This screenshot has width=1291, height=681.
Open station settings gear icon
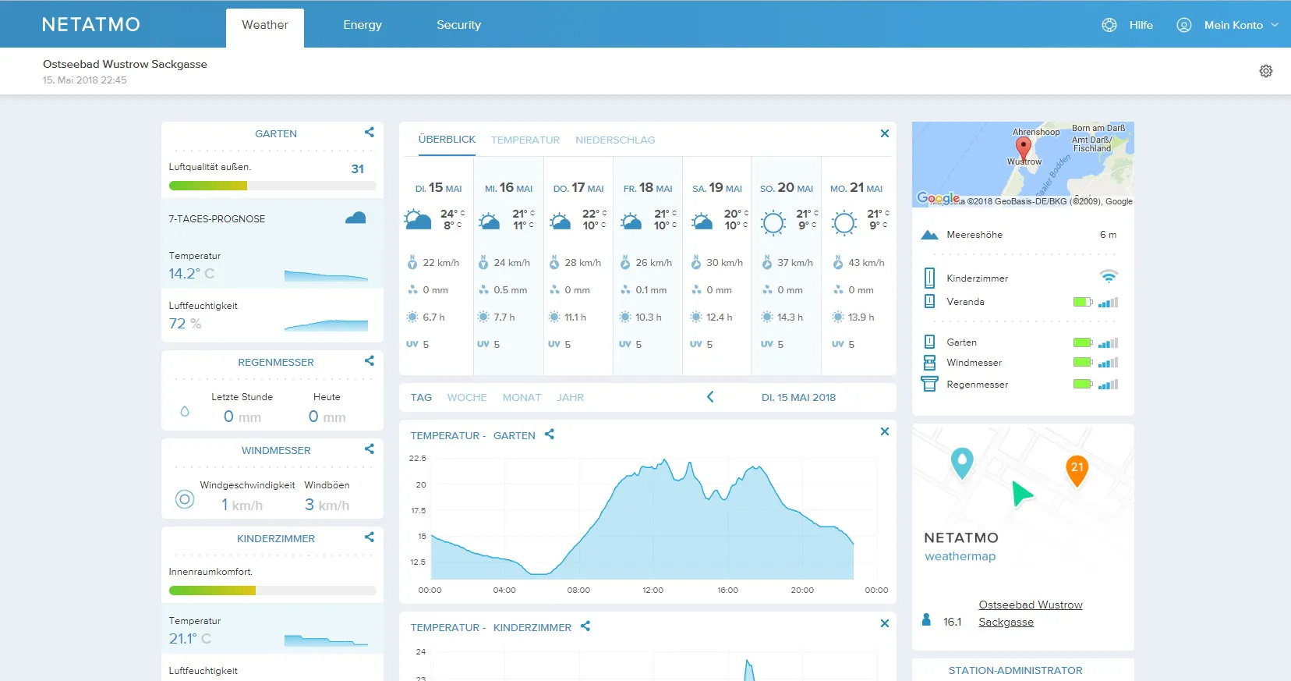[x=1265, y=71]
